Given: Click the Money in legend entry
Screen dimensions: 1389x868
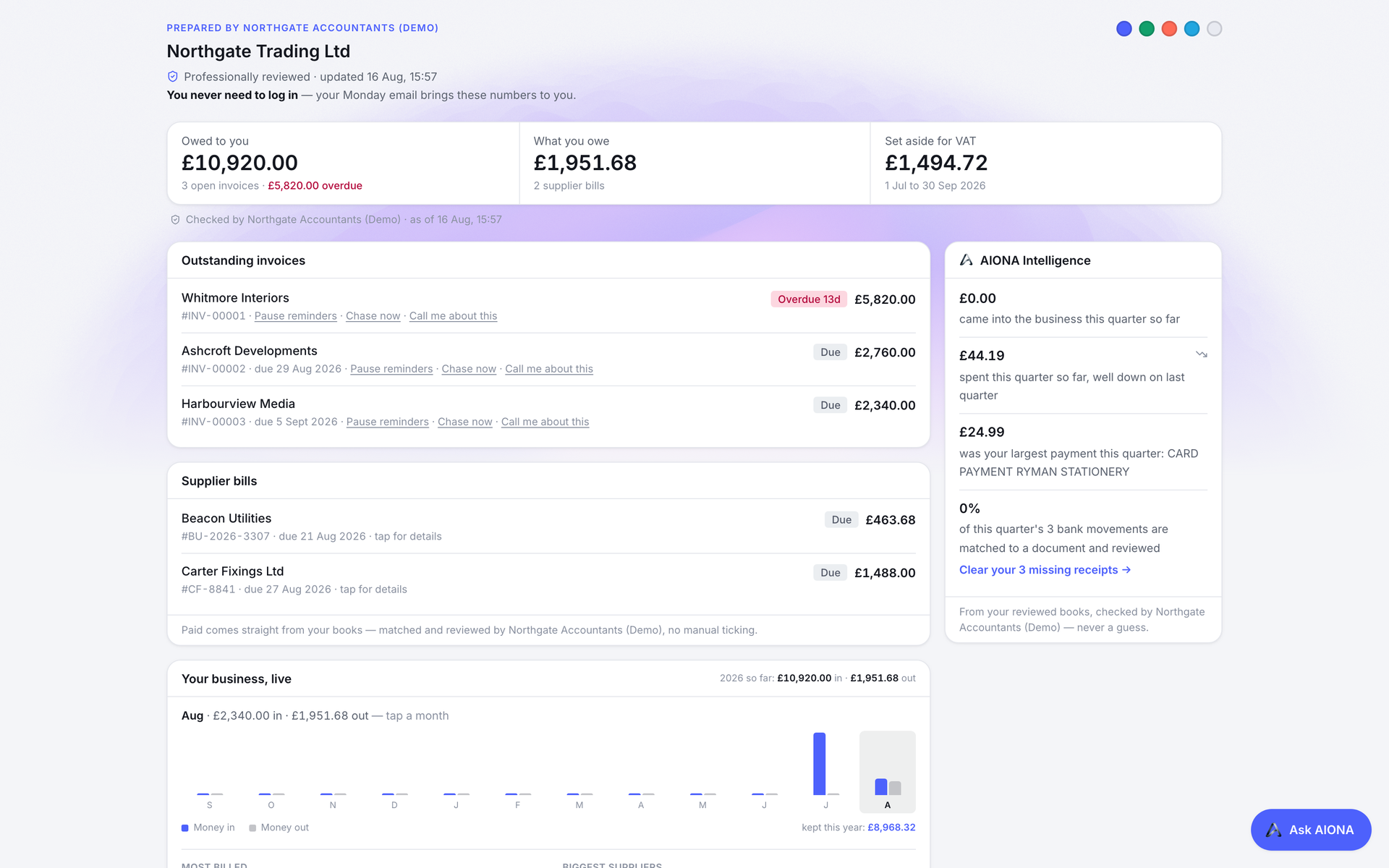Looking at the screenshot, I should tap(208, 827).
